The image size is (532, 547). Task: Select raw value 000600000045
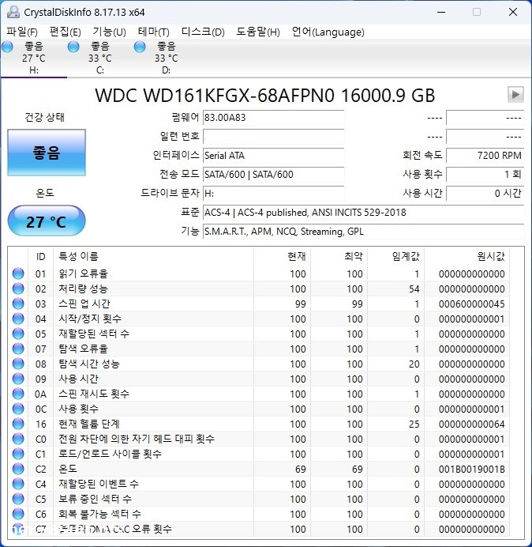click(x=471, y=304)
